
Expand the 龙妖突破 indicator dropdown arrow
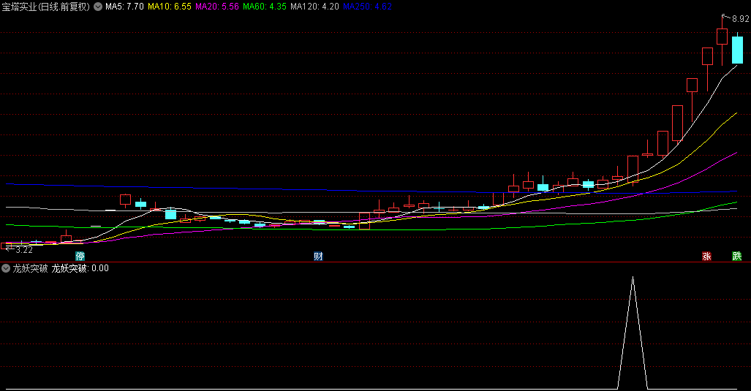point(6,268)
